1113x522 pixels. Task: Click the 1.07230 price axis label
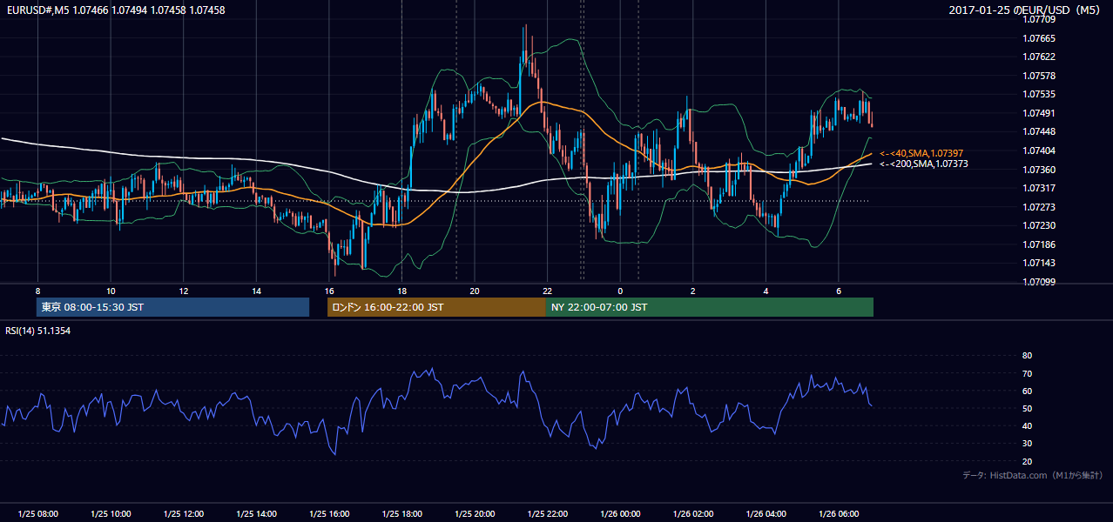click(1039, 225)
